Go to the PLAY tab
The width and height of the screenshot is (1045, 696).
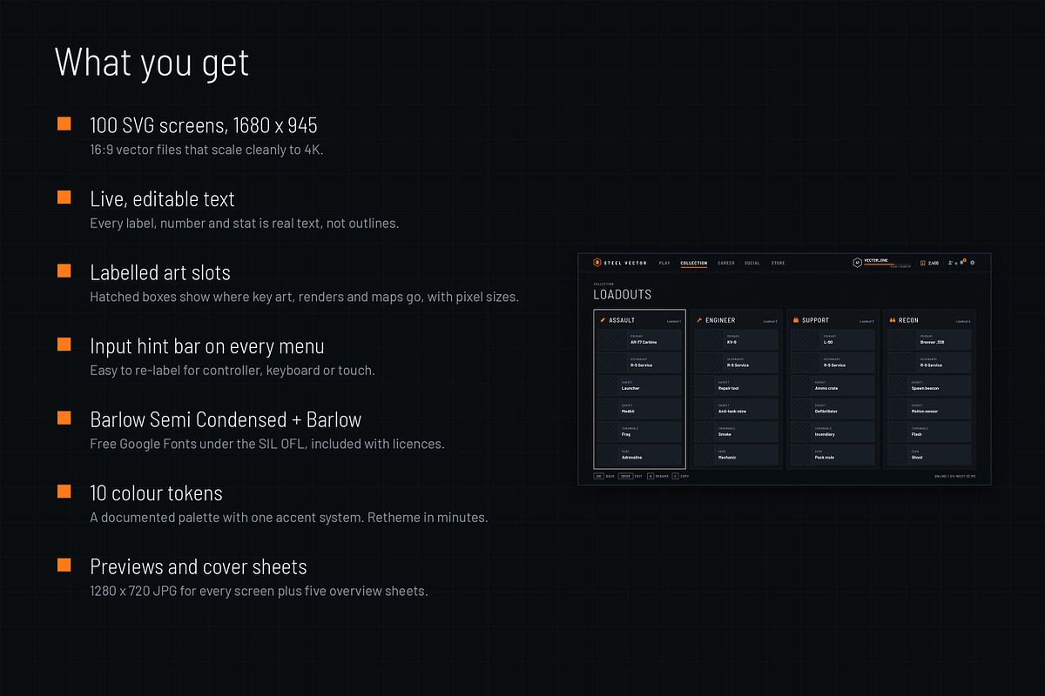click(664, 263)
